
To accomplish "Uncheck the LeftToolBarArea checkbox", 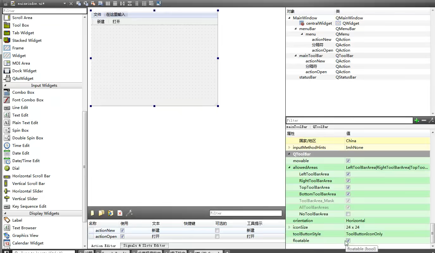I will [x=348, y=174].
